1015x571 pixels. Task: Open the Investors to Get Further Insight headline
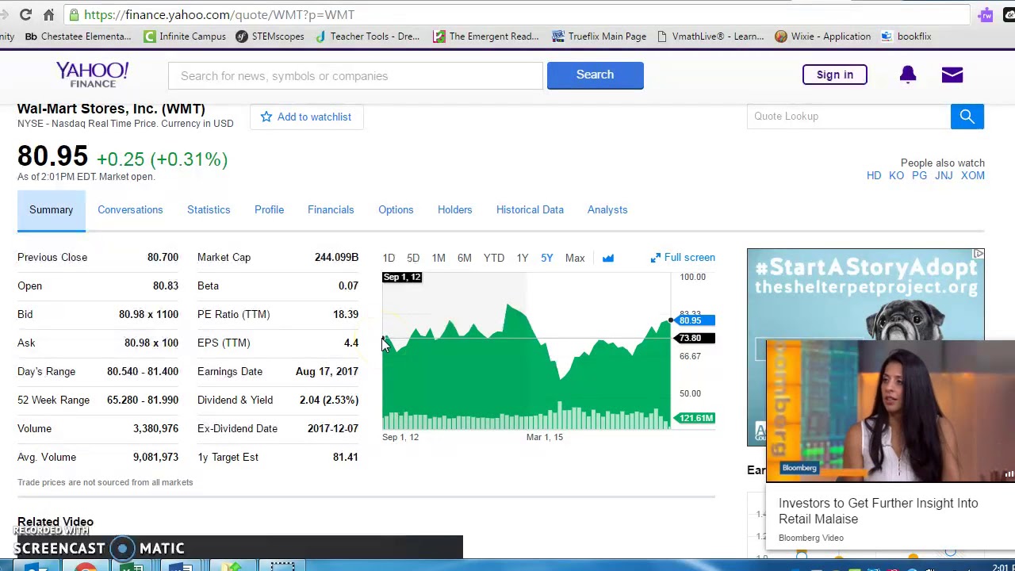coord(878,511)
